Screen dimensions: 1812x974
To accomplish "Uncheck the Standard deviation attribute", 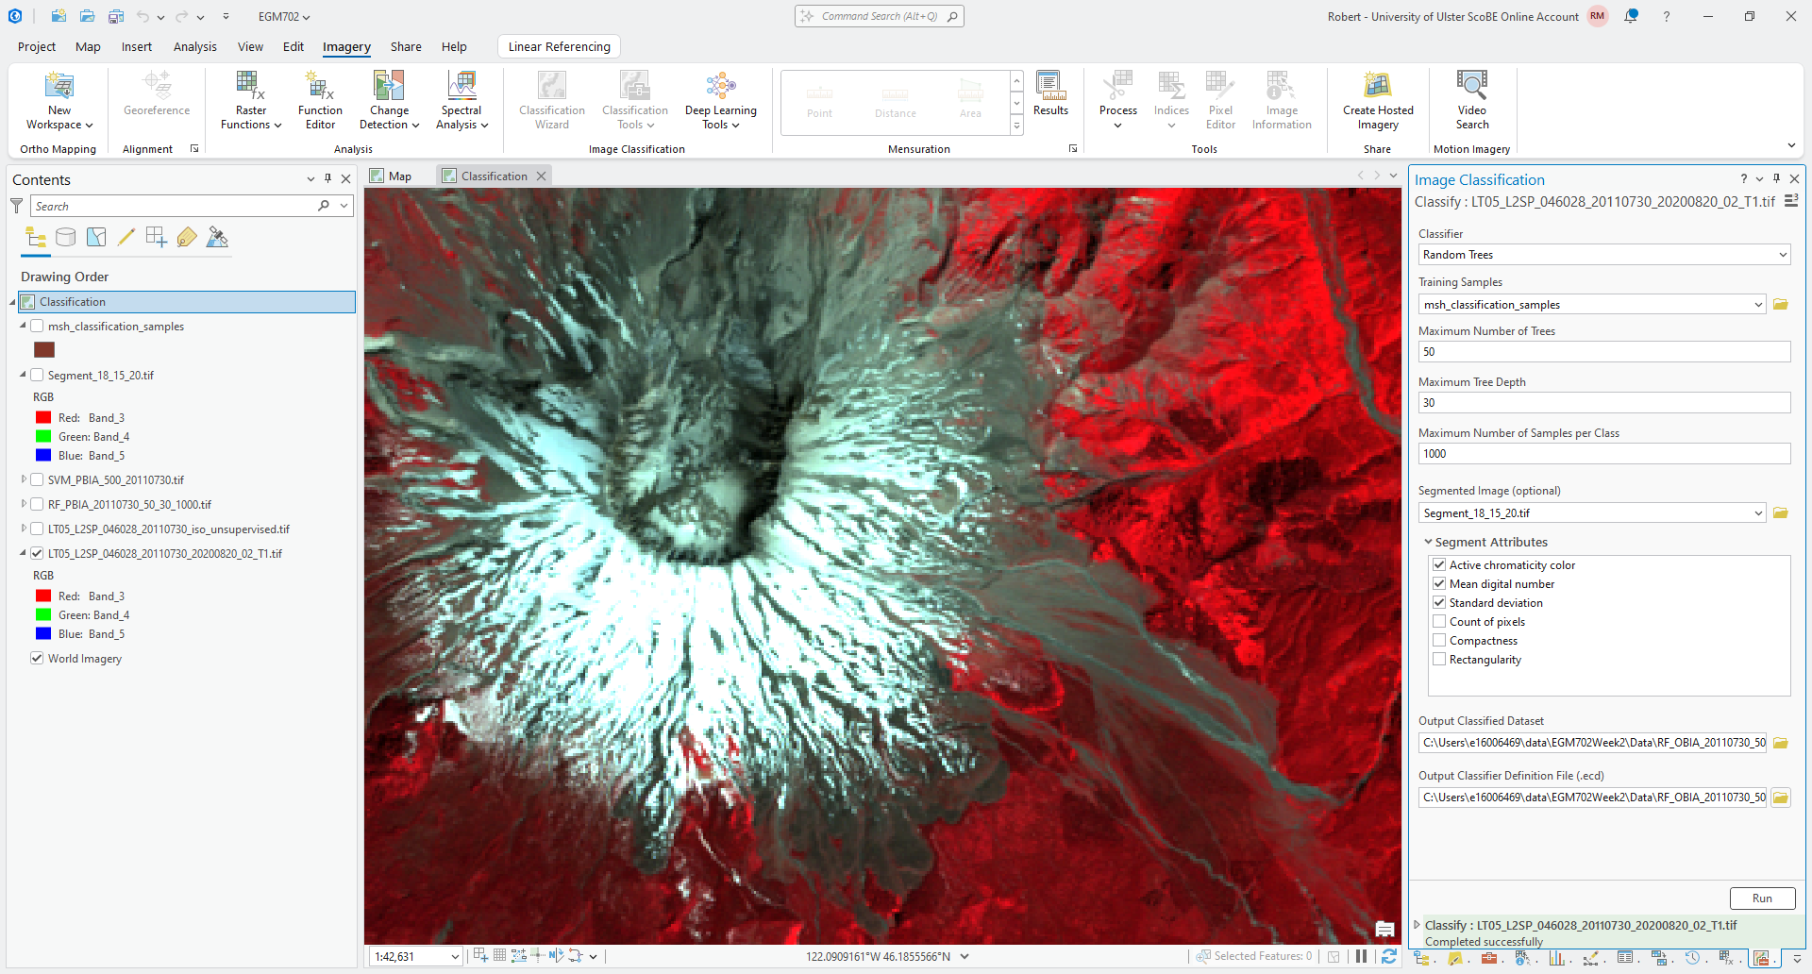I will (1439, 603).
